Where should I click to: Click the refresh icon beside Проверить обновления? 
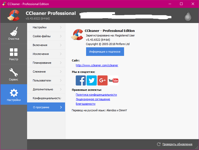click(159, 144)
